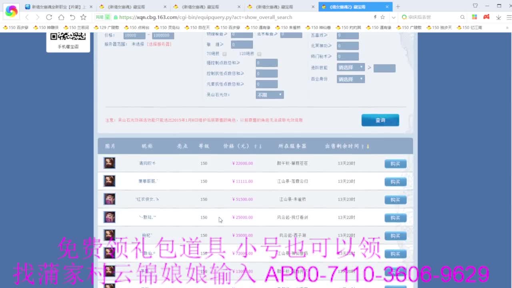Tick the 70绝技 checkbox
512x288 pixels.
(225, 54)
